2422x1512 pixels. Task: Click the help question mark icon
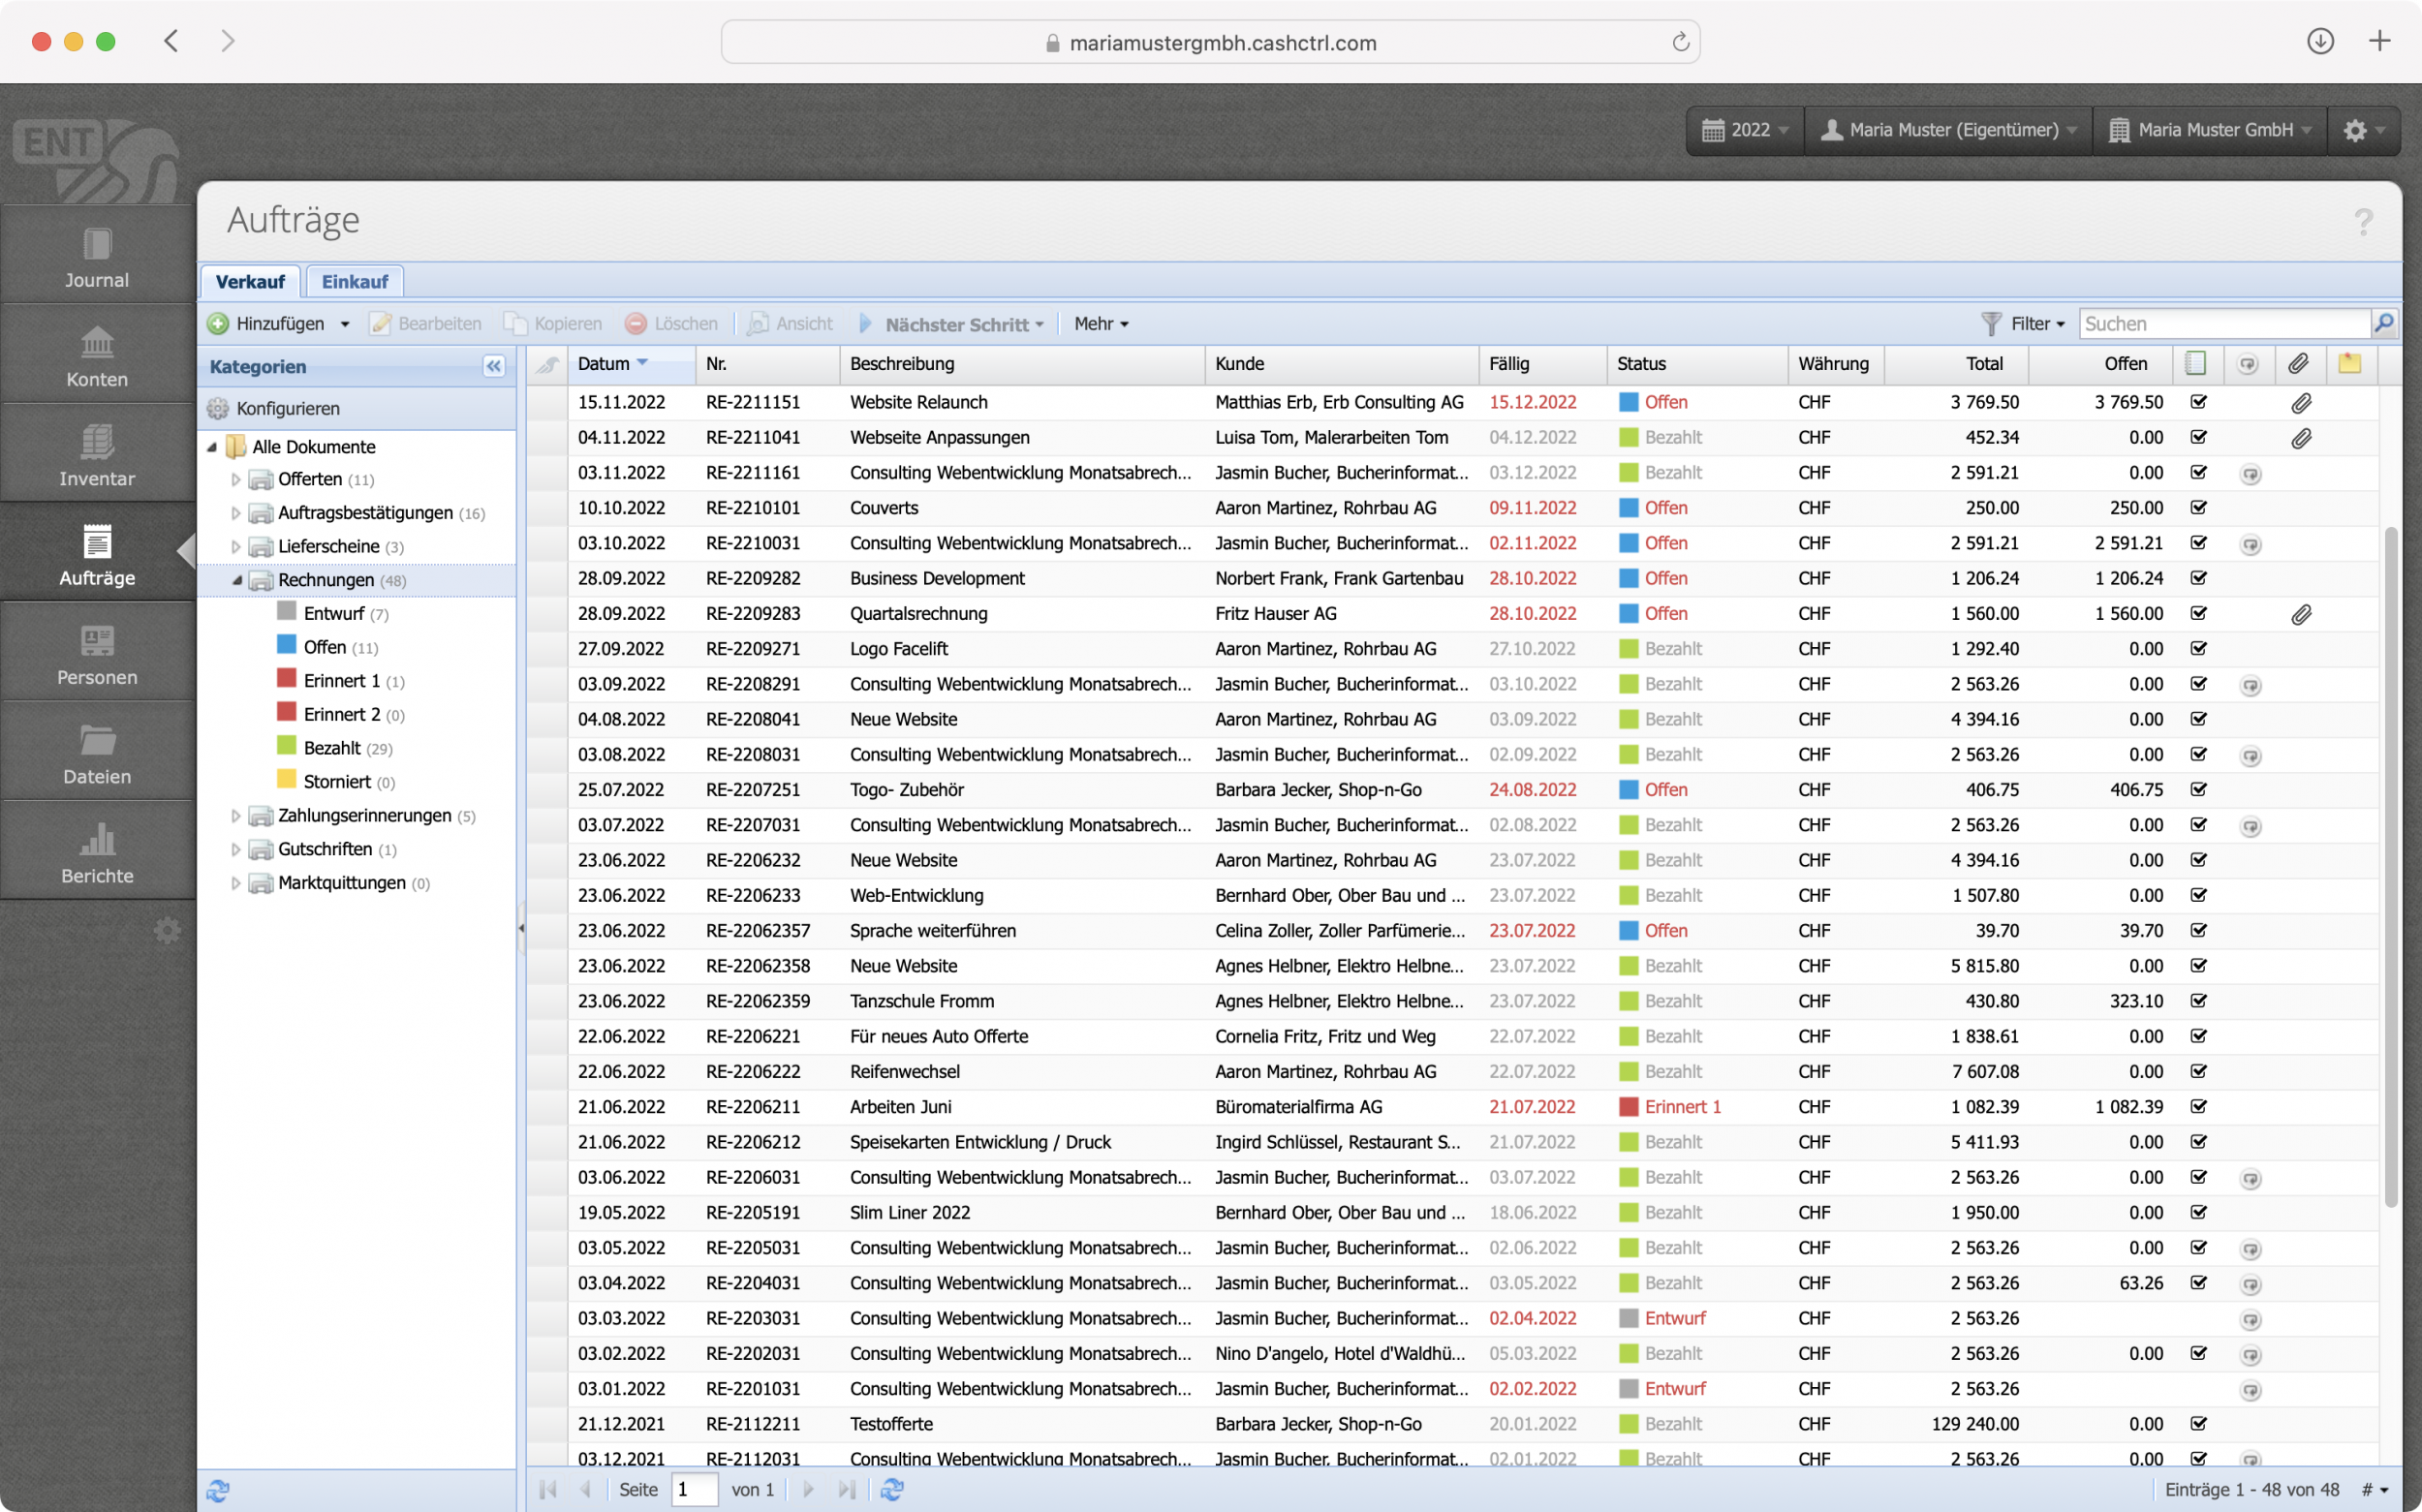2363,222
